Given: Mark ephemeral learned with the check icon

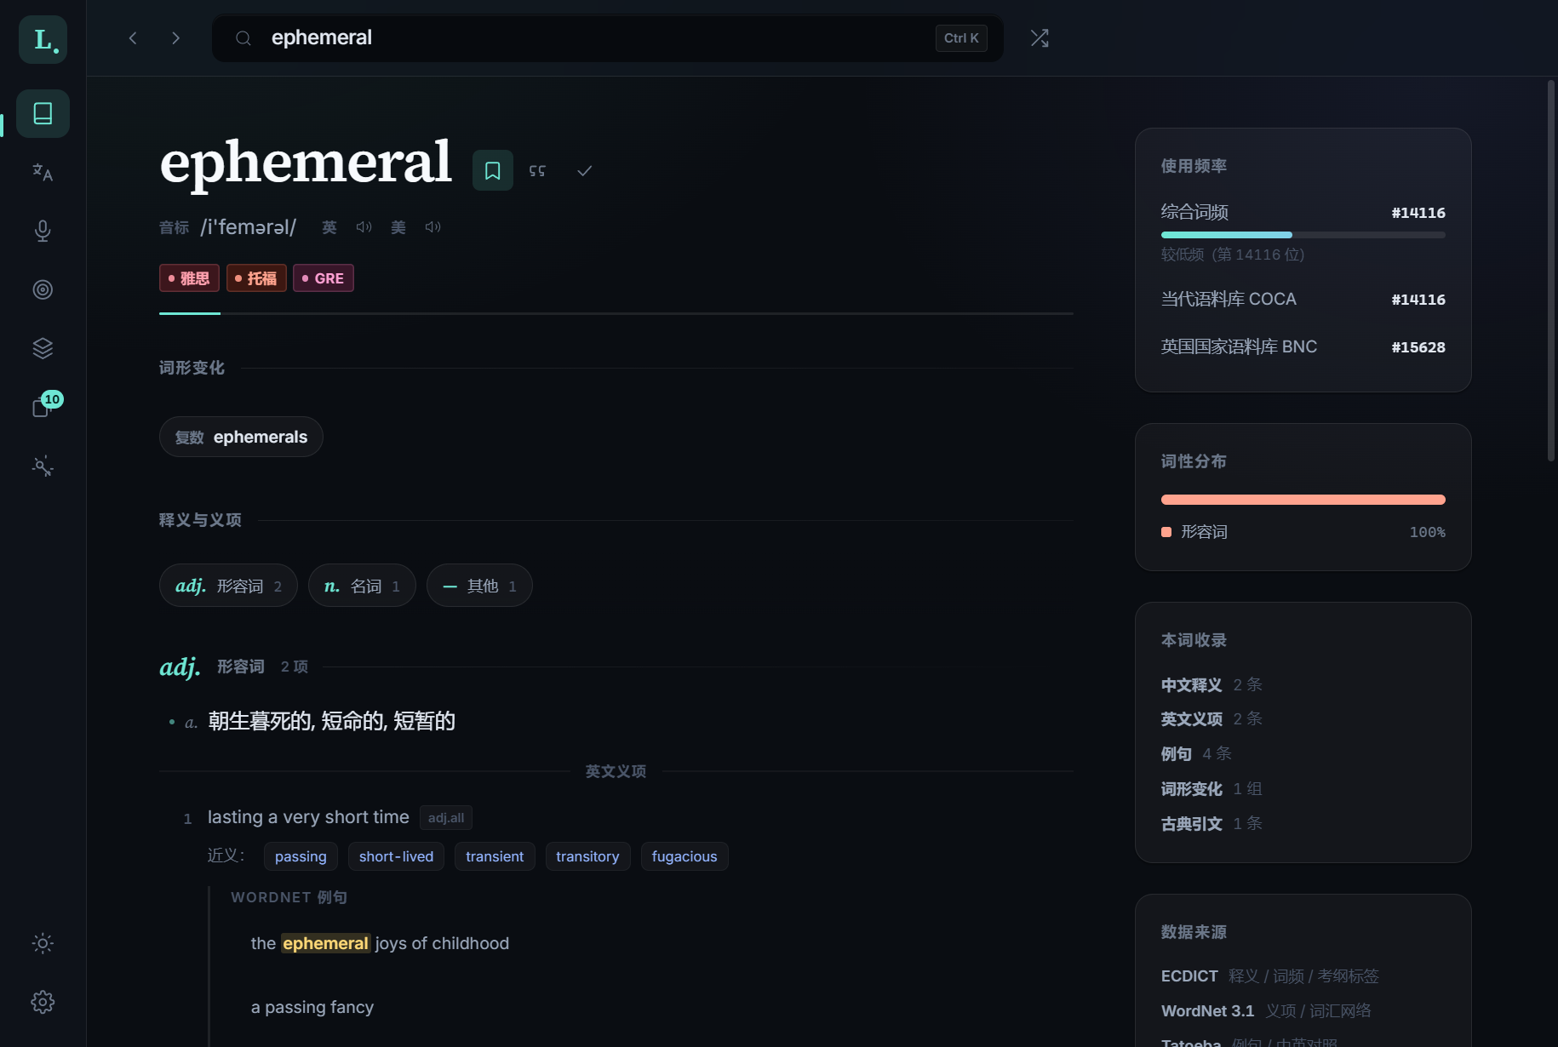Looking at the screenshot, I should (x=584, y=170).
